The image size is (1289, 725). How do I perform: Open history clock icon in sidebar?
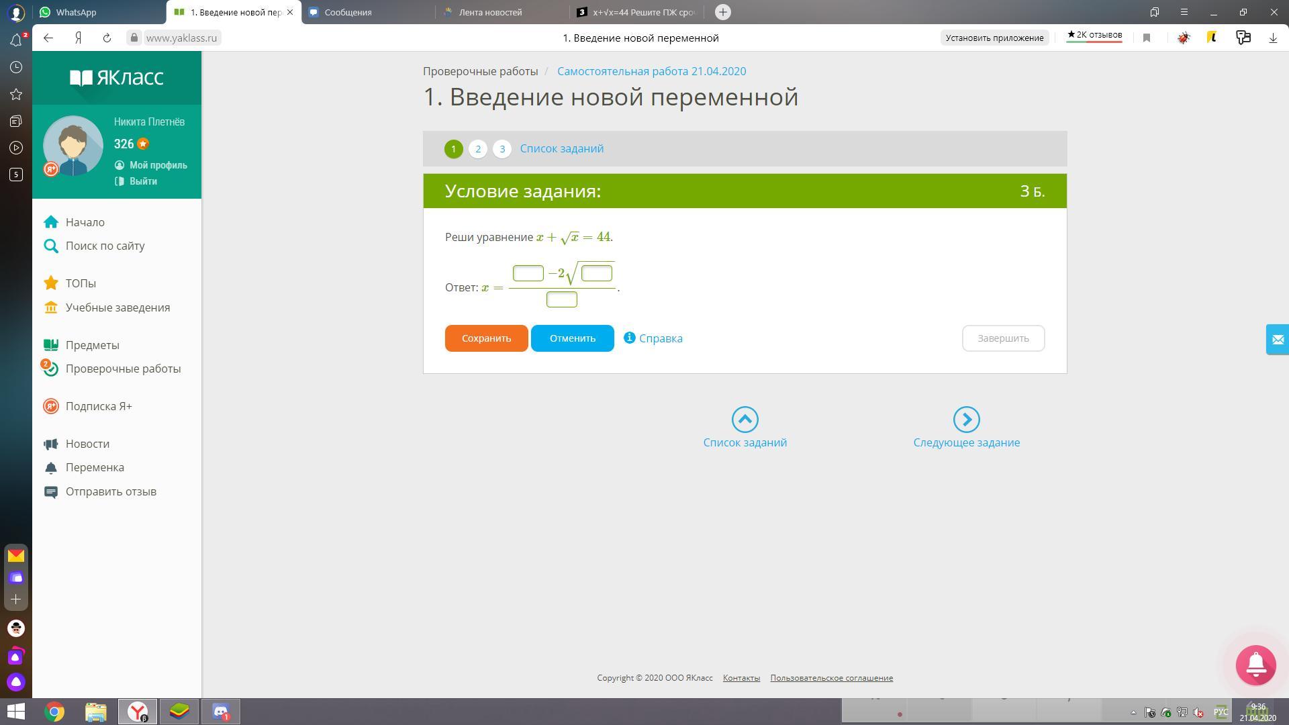[x=16, y=67]
